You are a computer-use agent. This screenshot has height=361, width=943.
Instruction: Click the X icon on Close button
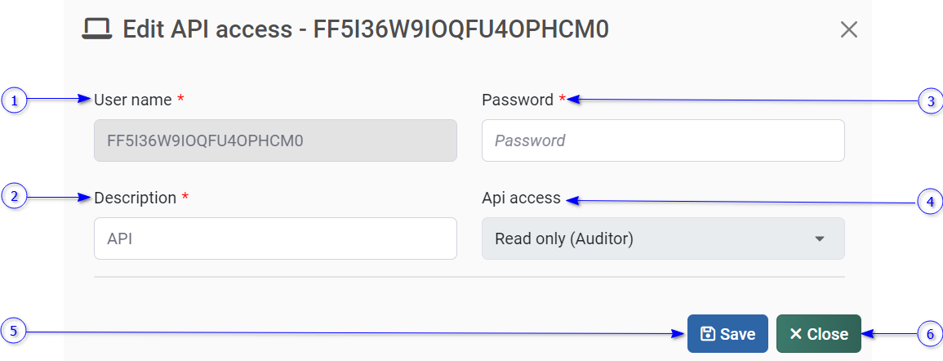[796, 334]
